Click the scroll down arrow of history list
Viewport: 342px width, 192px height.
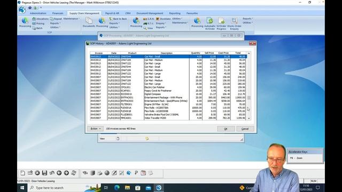[x=248, y=118]
